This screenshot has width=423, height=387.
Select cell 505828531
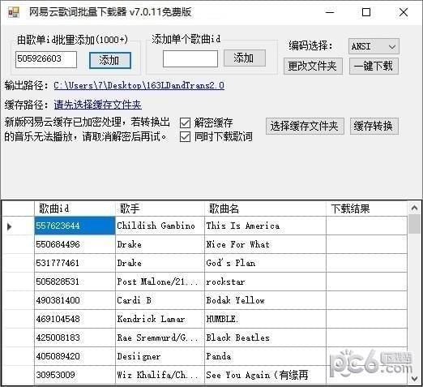tap(75, 282)
